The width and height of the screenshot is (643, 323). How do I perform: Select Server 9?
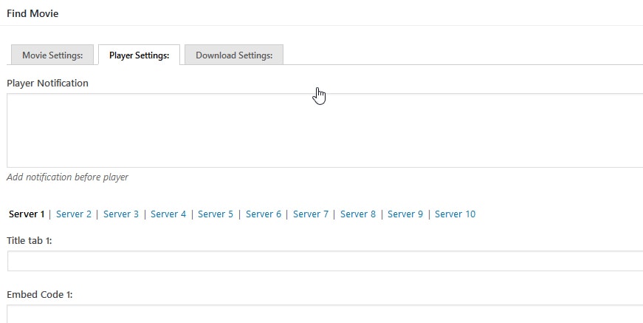pos(405,214)
